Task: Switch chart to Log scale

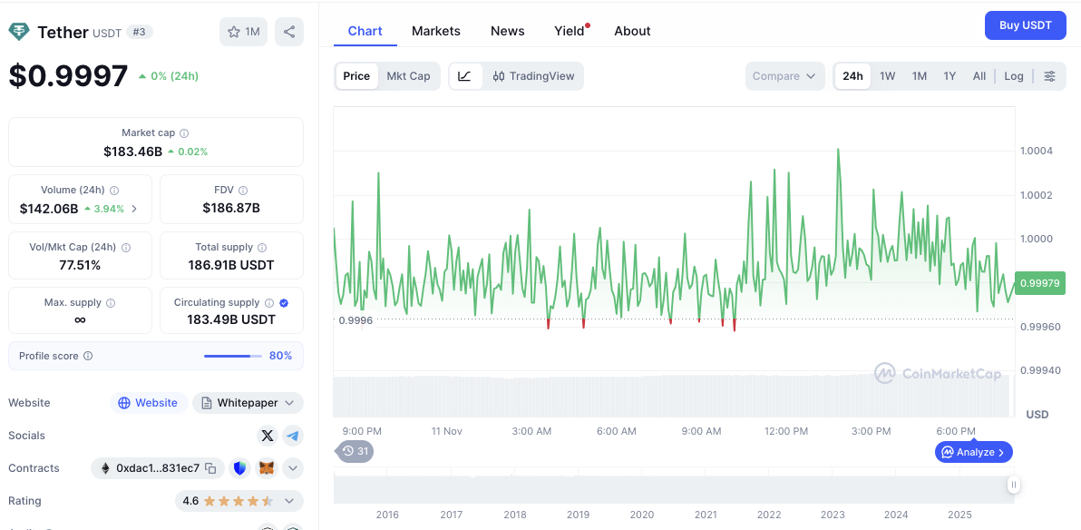Action: [1013, 76]
